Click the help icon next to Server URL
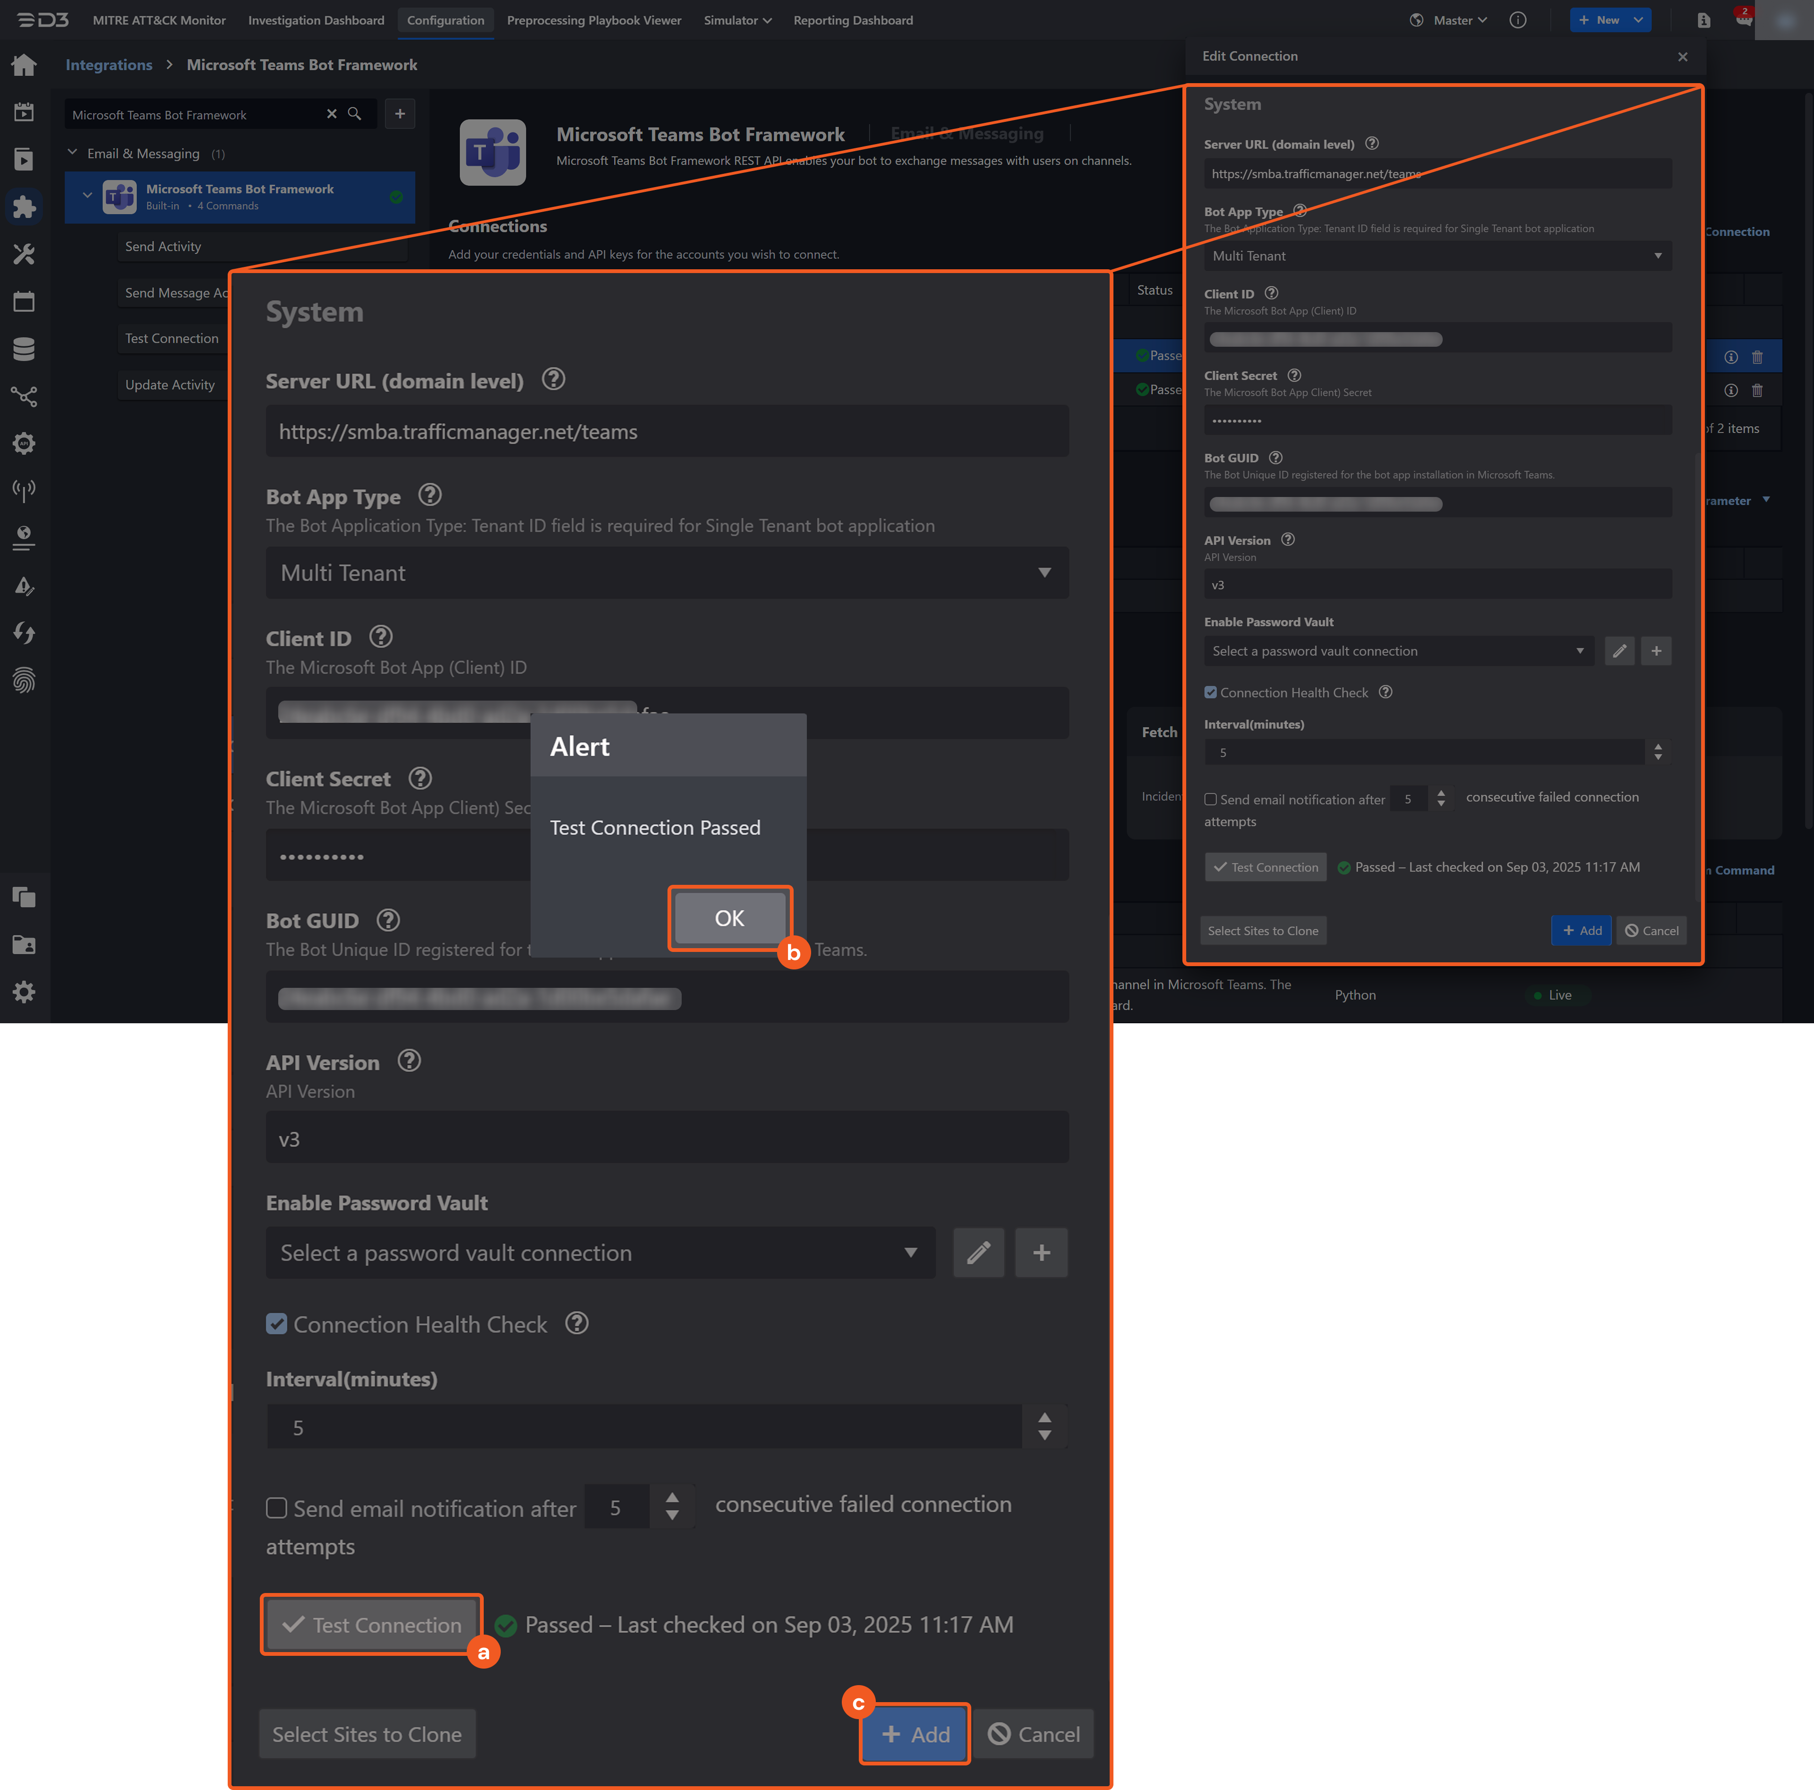 553,379
